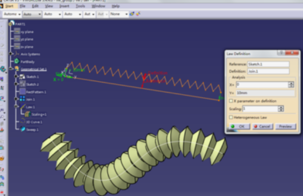Click the 3D Curve.1 icon

[22, 121]
